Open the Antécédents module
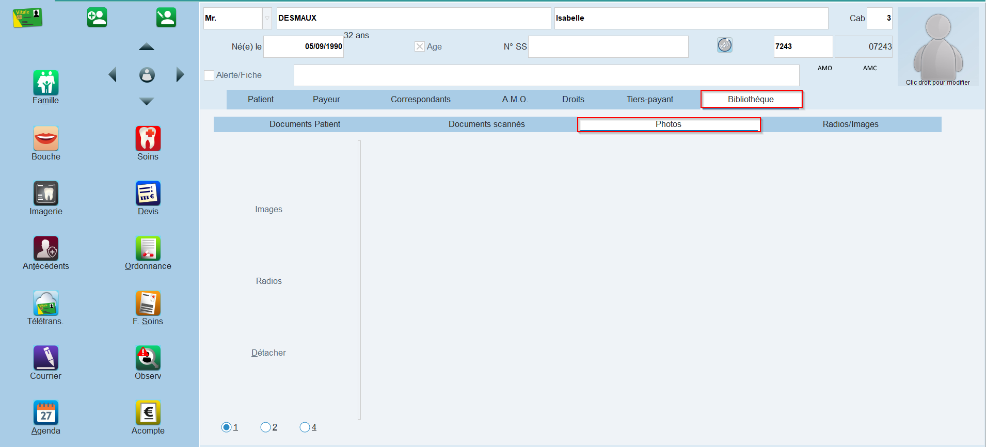Viewport: 986px width, 447px height. 46,248
